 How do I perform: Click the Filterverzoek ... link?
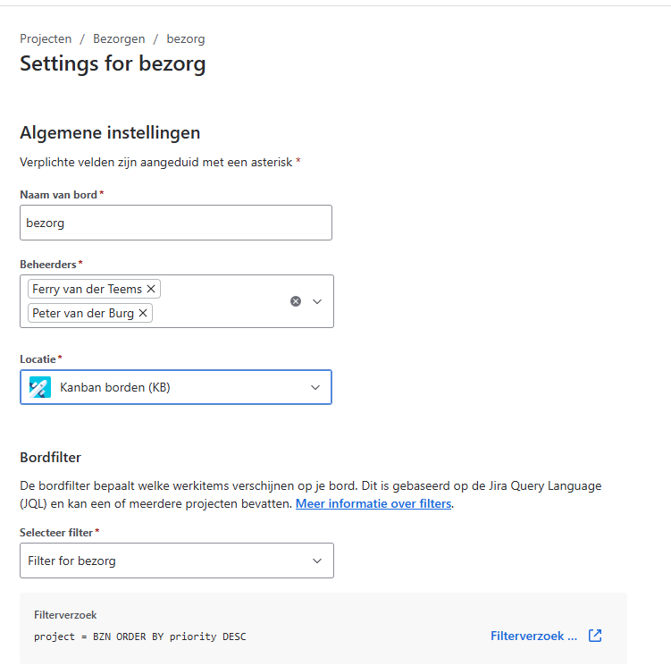[x=533, y=636]
